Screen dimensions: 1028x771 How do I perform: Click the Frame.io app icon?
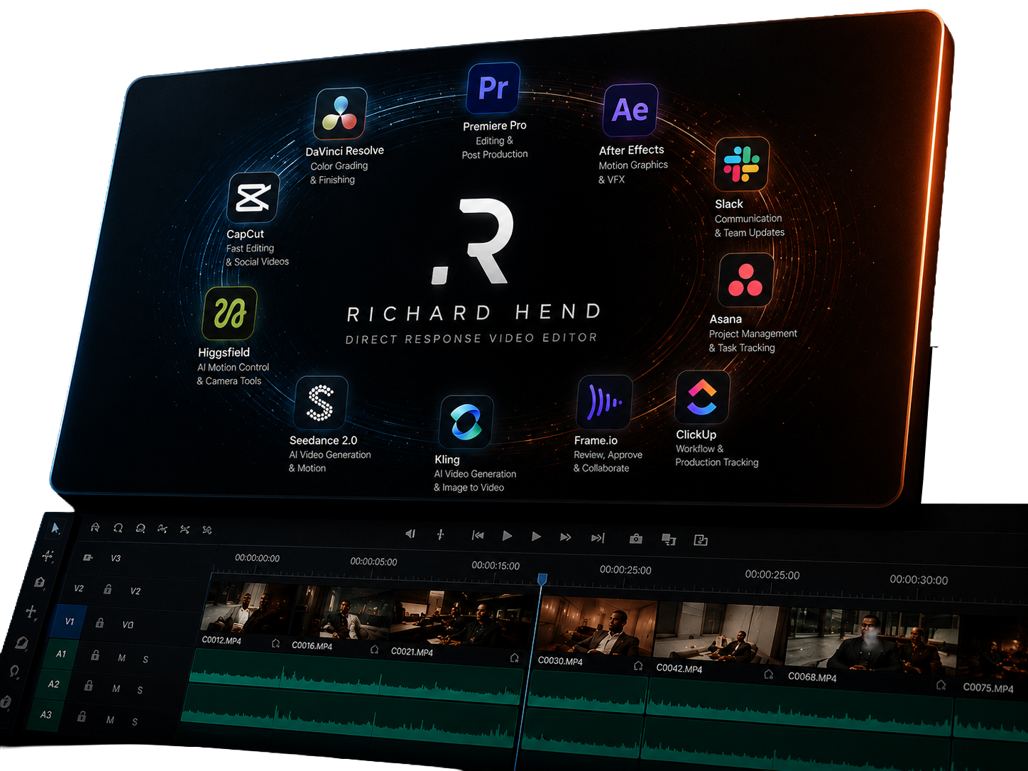click(x=605, y=402)
